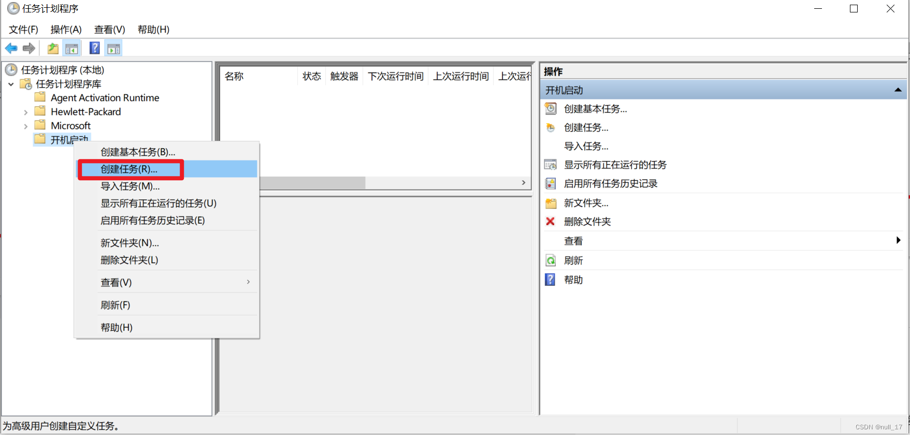
Task: Open the 查看(V) submenu arrow in context menu
Action: coord(249,282)
